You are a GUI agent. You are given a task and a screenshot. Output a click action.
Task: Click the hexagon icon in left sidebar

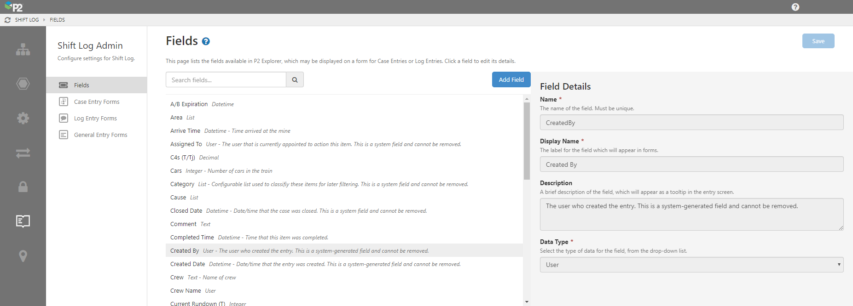pyautogui.click(x=23, y=84)
